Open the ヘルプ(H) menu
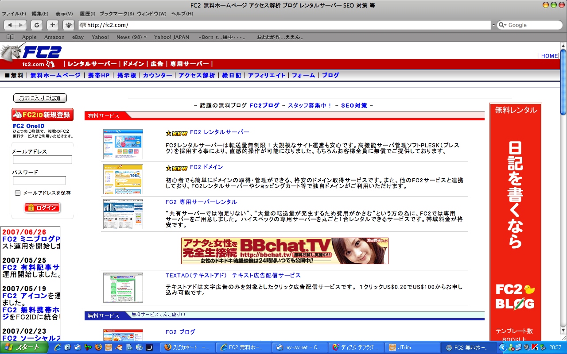 pyautogui.click(x=182, y=14)
